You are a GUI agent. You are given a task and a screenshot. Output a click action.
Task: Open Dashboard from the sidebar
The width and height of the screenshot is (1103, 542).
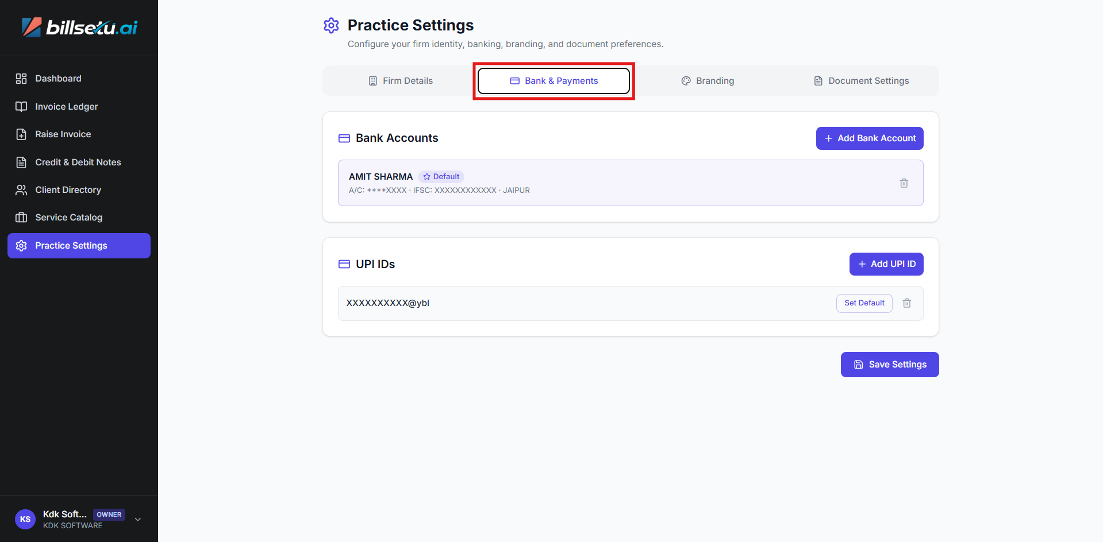(x=58, y=79)
